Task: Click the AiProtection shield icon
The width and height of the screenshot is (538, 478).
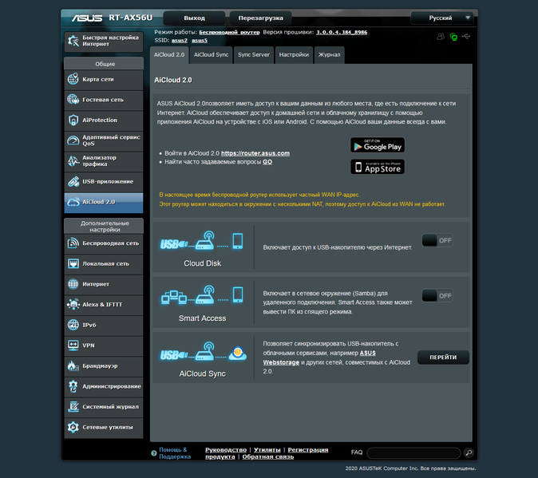Action: (x=73, y=120)
